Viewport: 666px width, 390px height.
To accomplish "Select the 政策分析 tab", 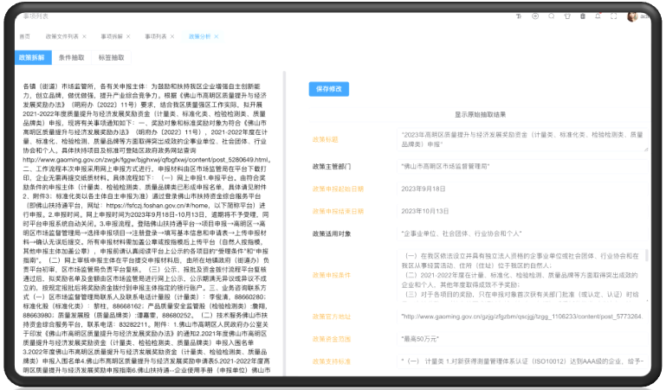I will 200,36.
